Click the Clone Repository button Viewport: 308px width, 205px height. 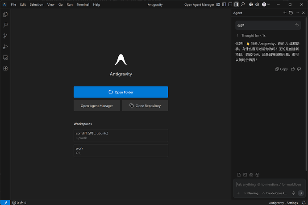[145, 106]
